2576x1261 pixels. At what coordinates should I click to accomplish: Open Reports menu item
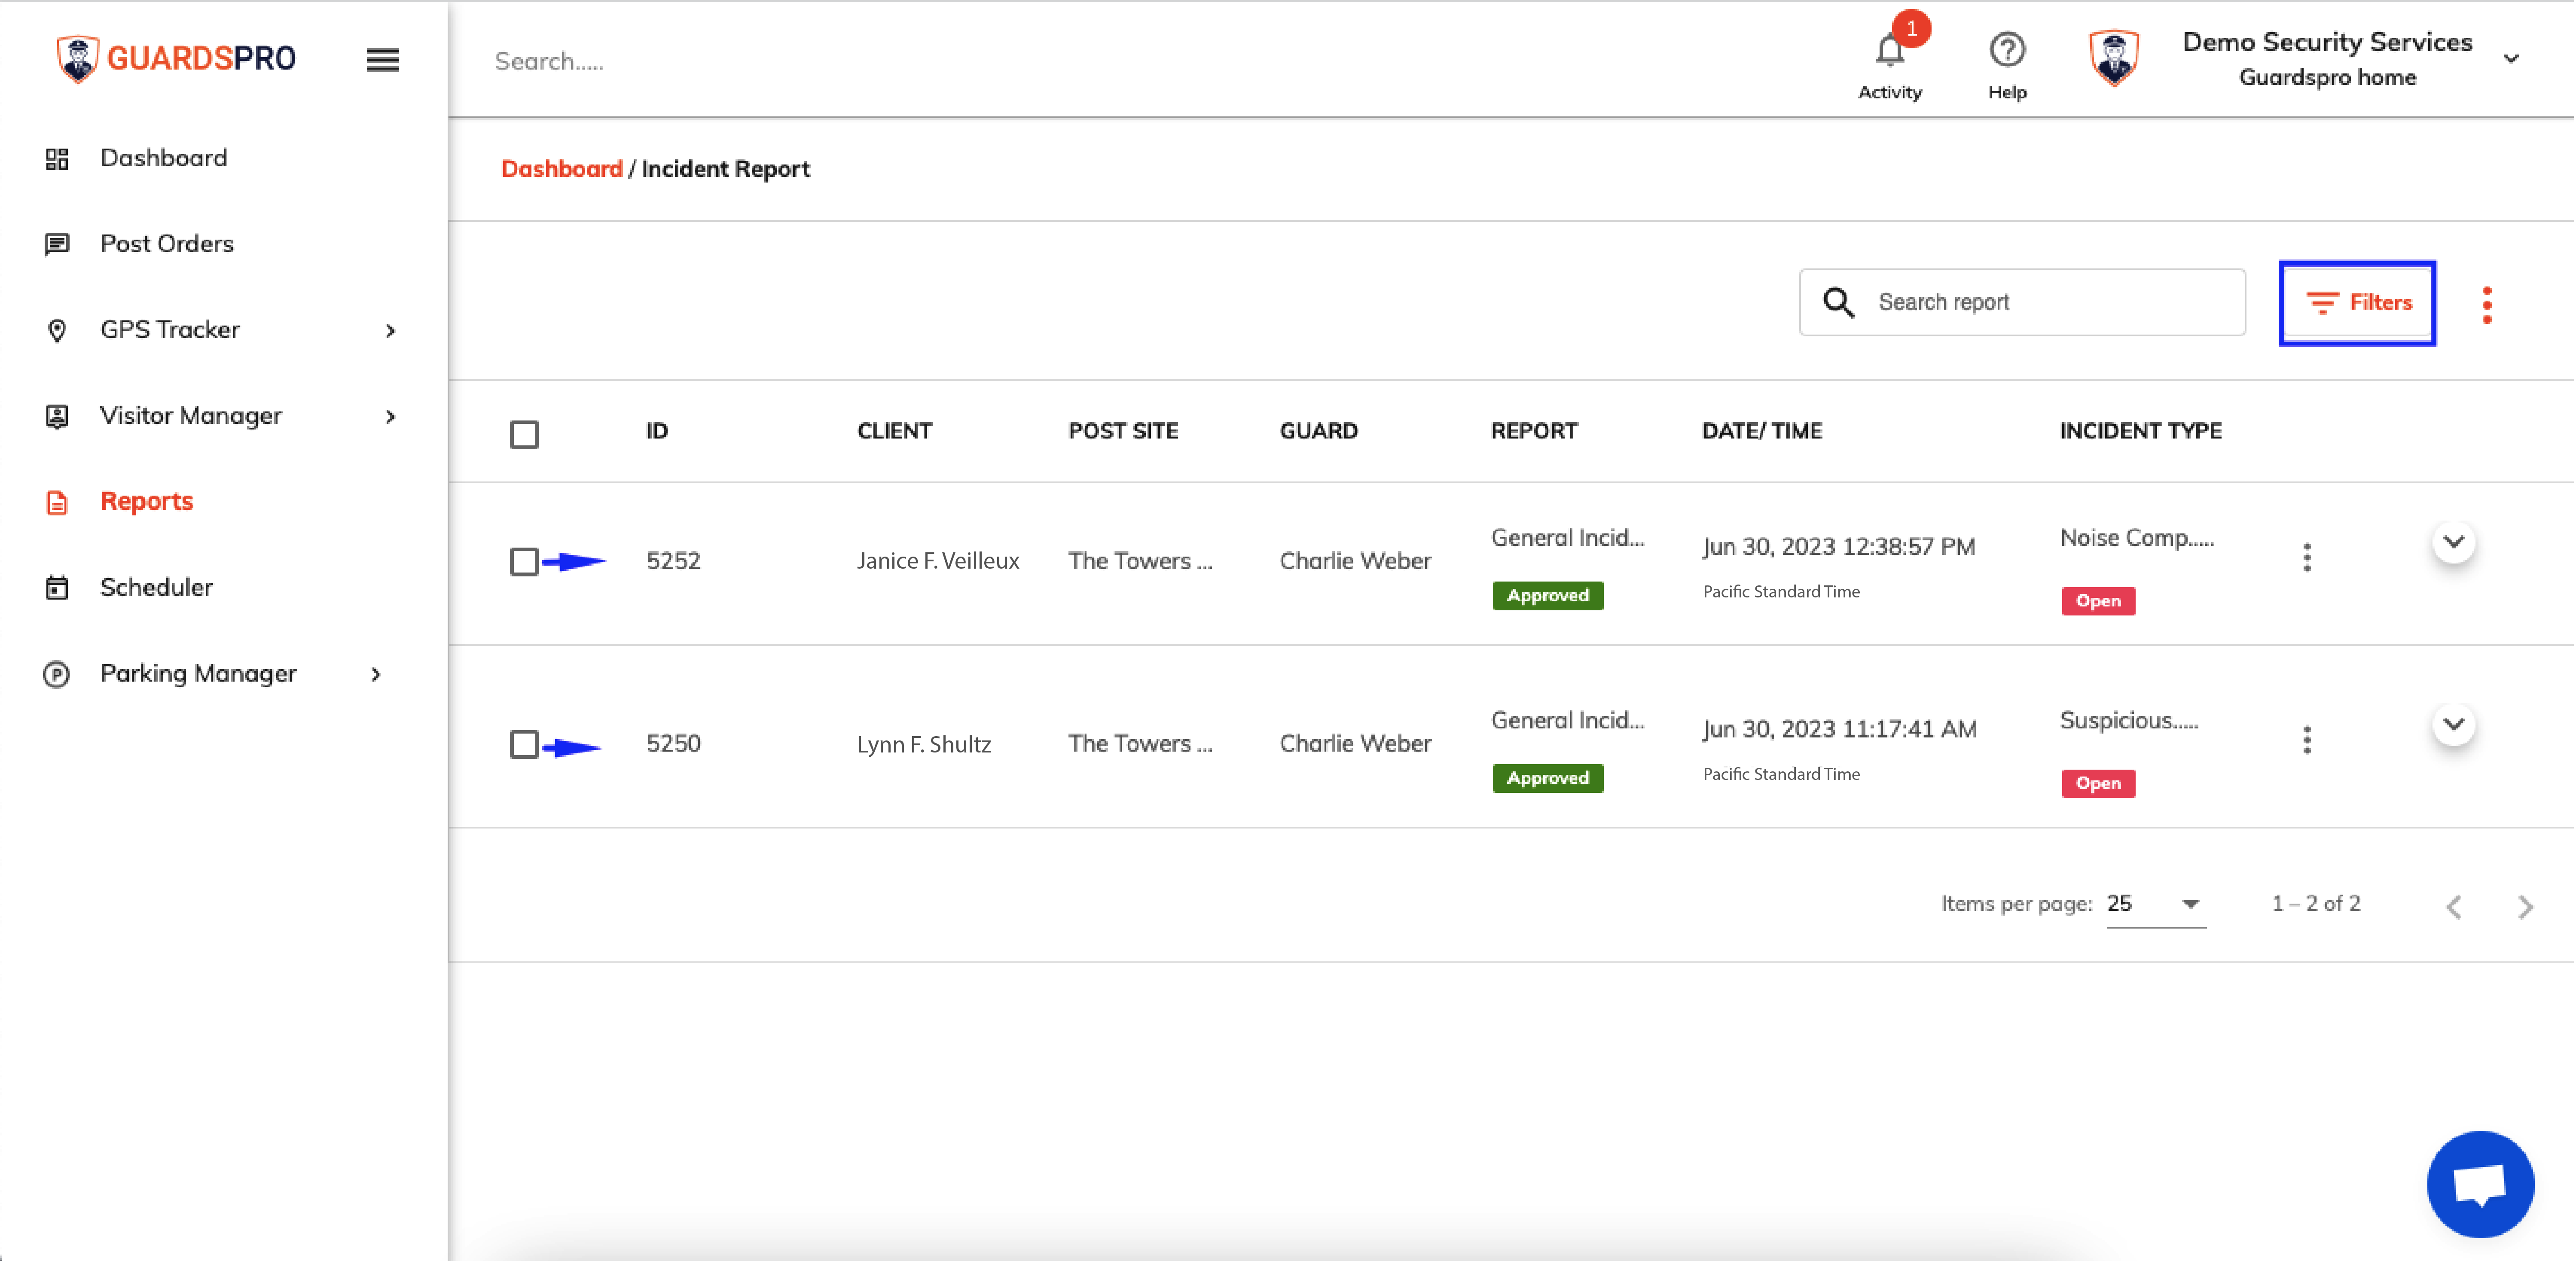point(147,501)
